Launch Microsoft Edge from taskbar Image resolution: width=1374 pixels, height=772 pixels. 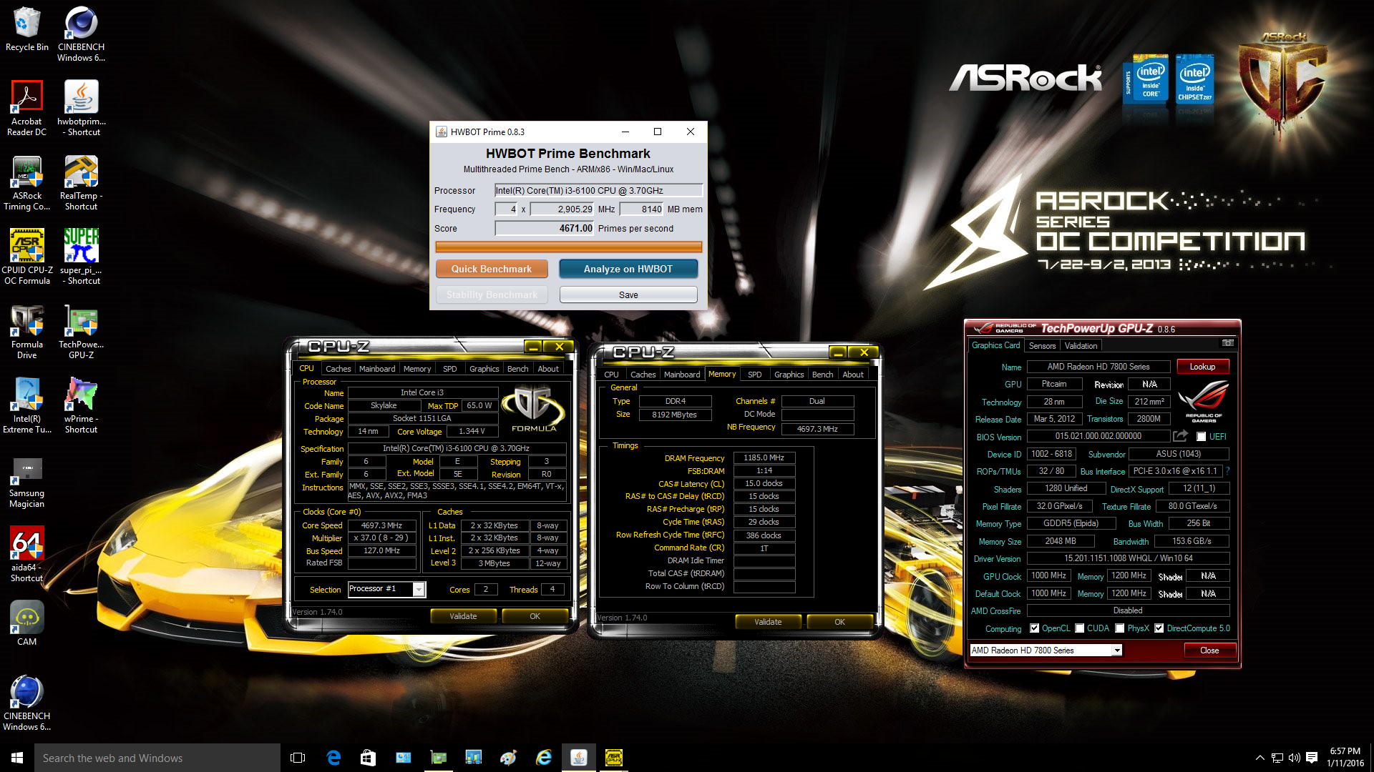[333, 758]
